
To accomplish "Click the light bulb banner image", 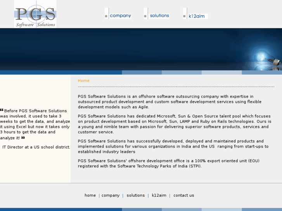I will 141,49.
